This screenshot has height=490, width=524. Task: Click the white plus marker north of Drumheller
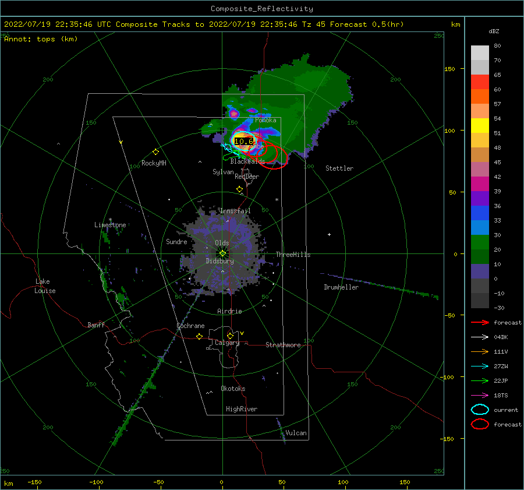(329, 234)
